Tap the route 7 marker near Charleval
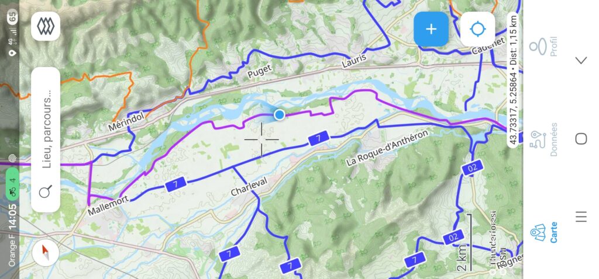599x279 pixels. (x=175, y=184)
